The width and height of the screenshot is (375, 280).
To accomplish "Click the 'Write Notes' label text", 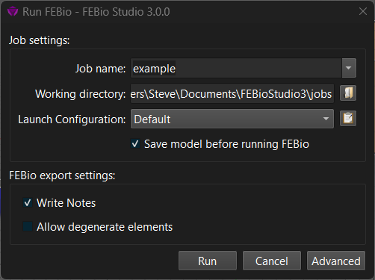I will [x=66, y=203].
